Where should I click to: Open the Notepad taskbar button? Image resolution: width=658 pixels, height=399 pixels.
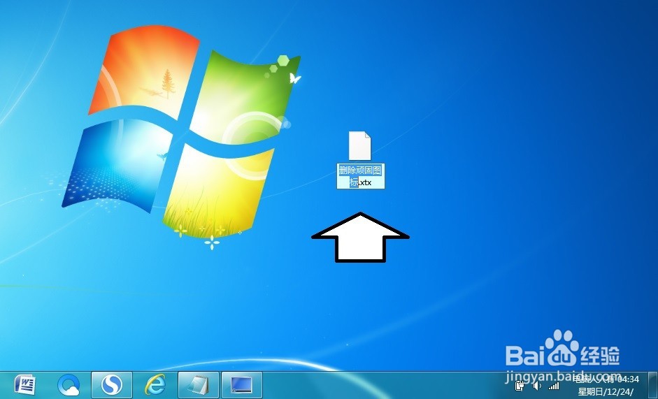(199, 385)
